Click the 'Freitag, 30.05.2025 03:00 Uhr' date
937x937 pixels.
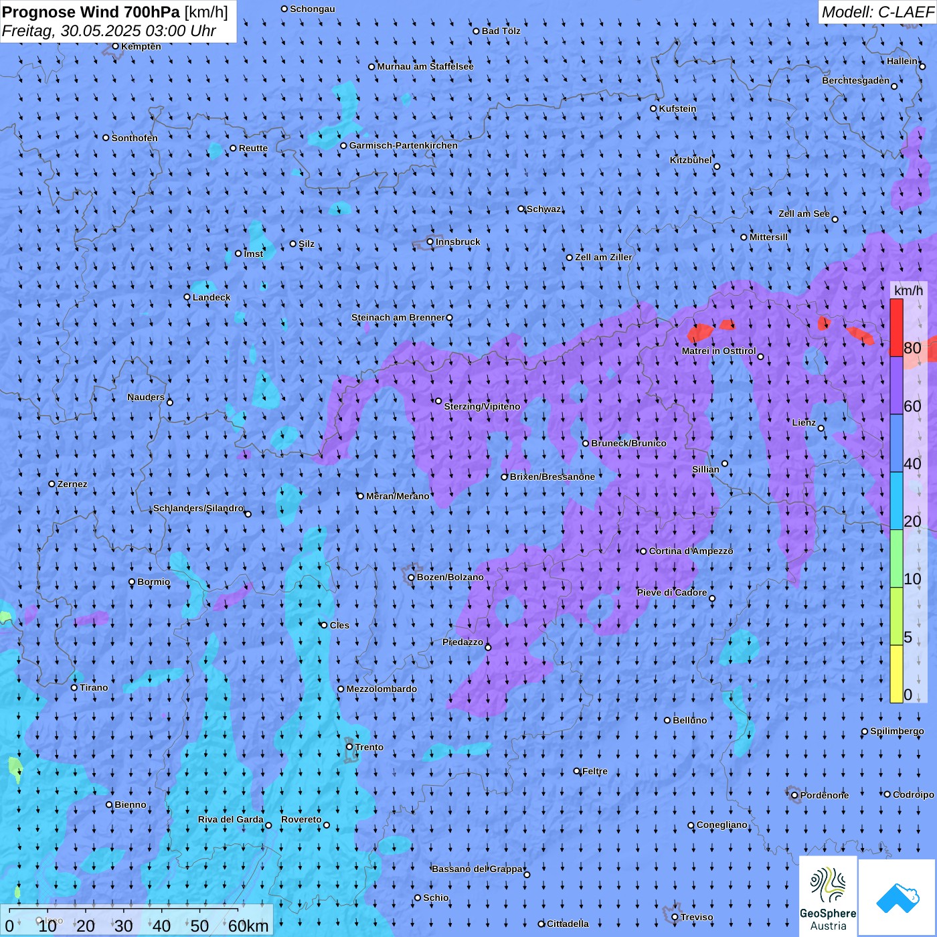point(109,31)
